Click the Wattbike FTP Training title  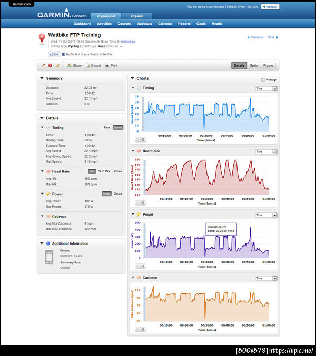tap(74, 35)
